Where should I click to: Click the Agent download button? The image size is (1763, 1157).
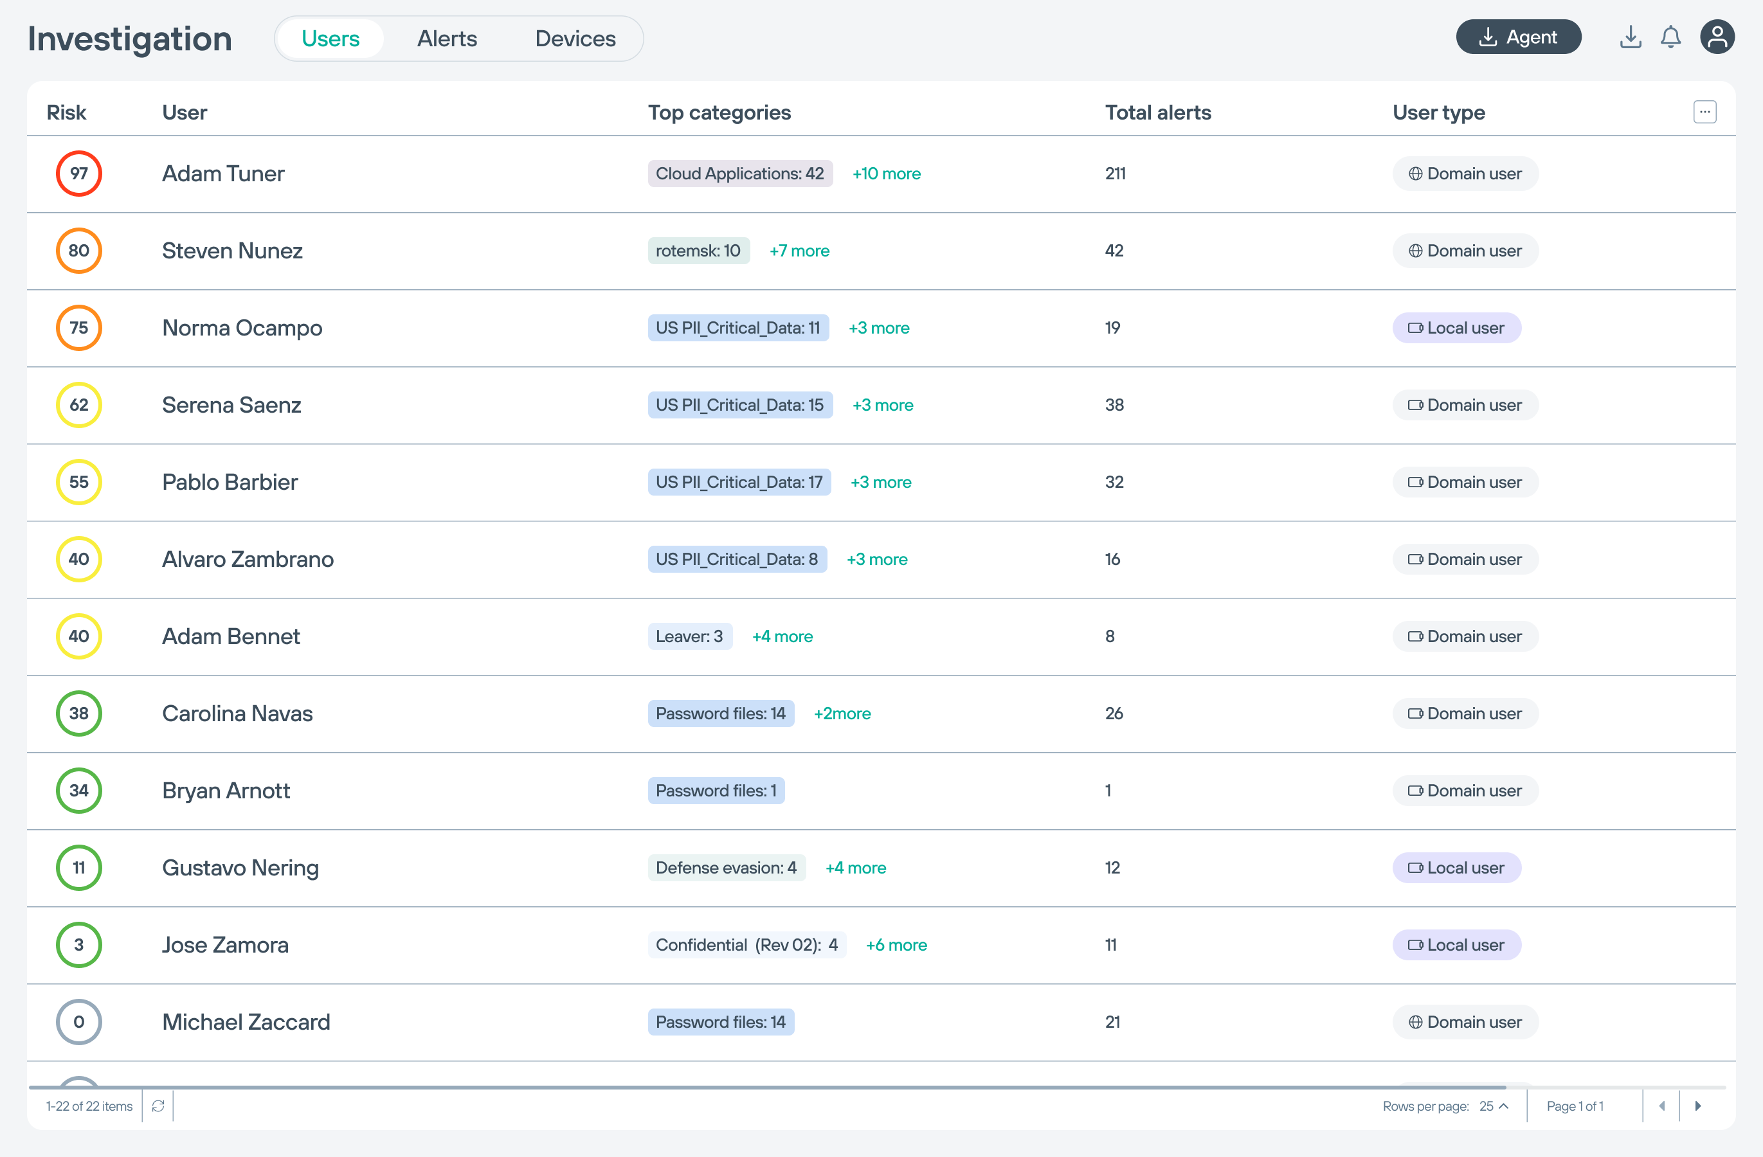[x=1518, y=37]
